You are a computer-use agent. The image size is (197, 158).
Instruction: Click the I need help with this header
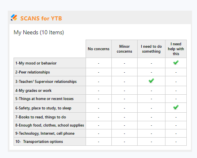(176, 49)
